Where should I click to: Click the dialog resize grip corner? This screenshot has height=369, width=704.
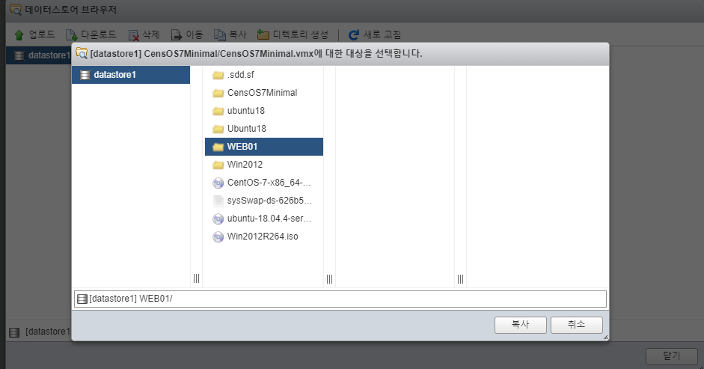tap(606, 337)
